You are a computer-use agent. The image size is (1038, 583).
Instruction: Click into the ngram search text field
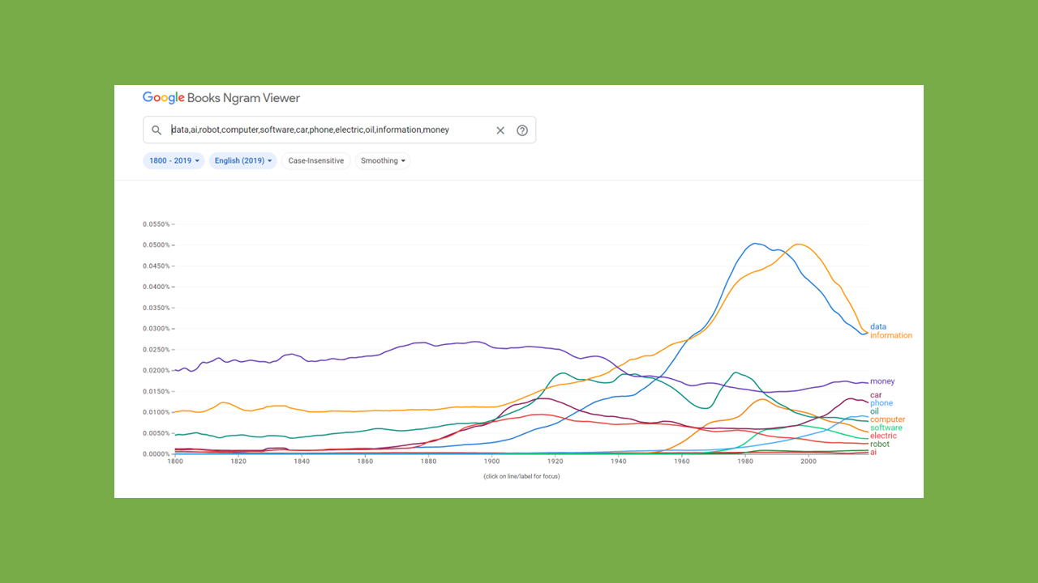[x=324, y=130]
